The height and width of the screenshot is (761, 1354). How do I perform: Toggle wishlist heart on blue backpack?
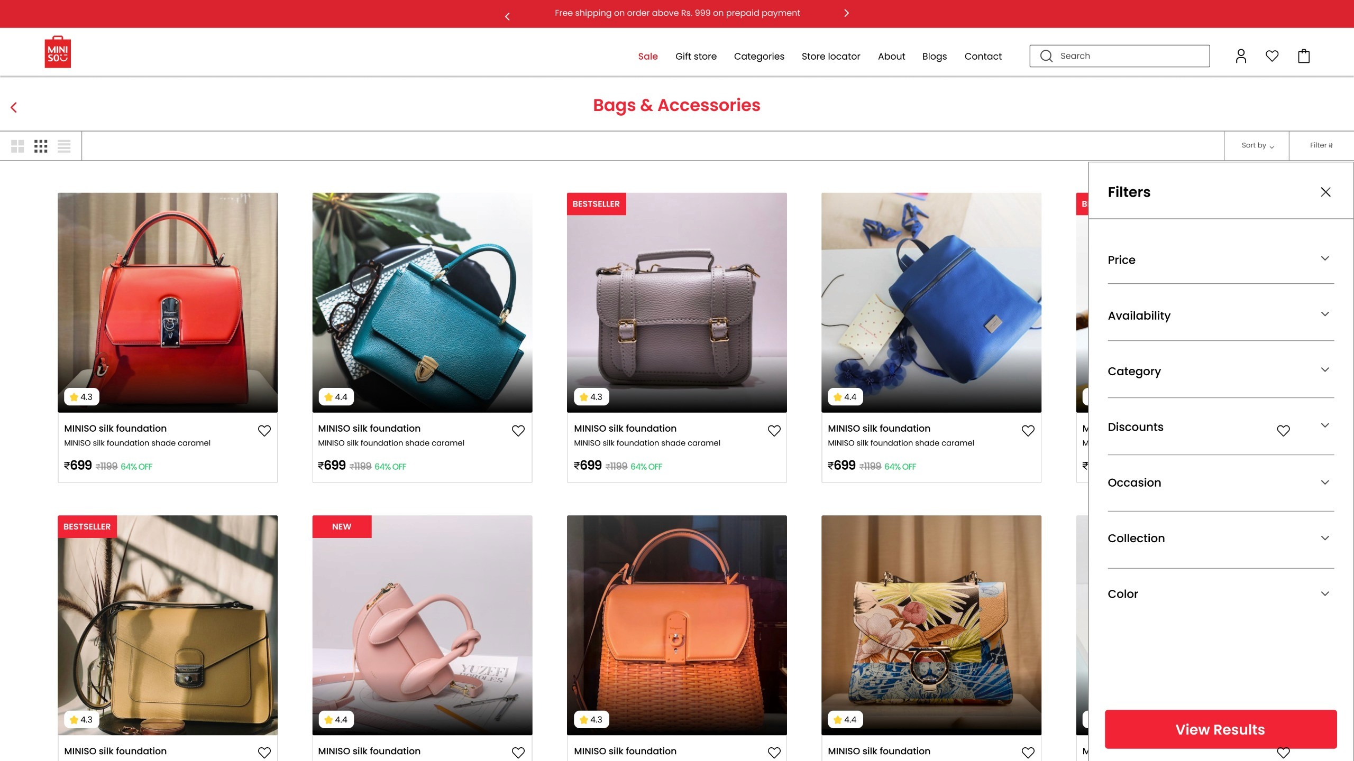1028,431
